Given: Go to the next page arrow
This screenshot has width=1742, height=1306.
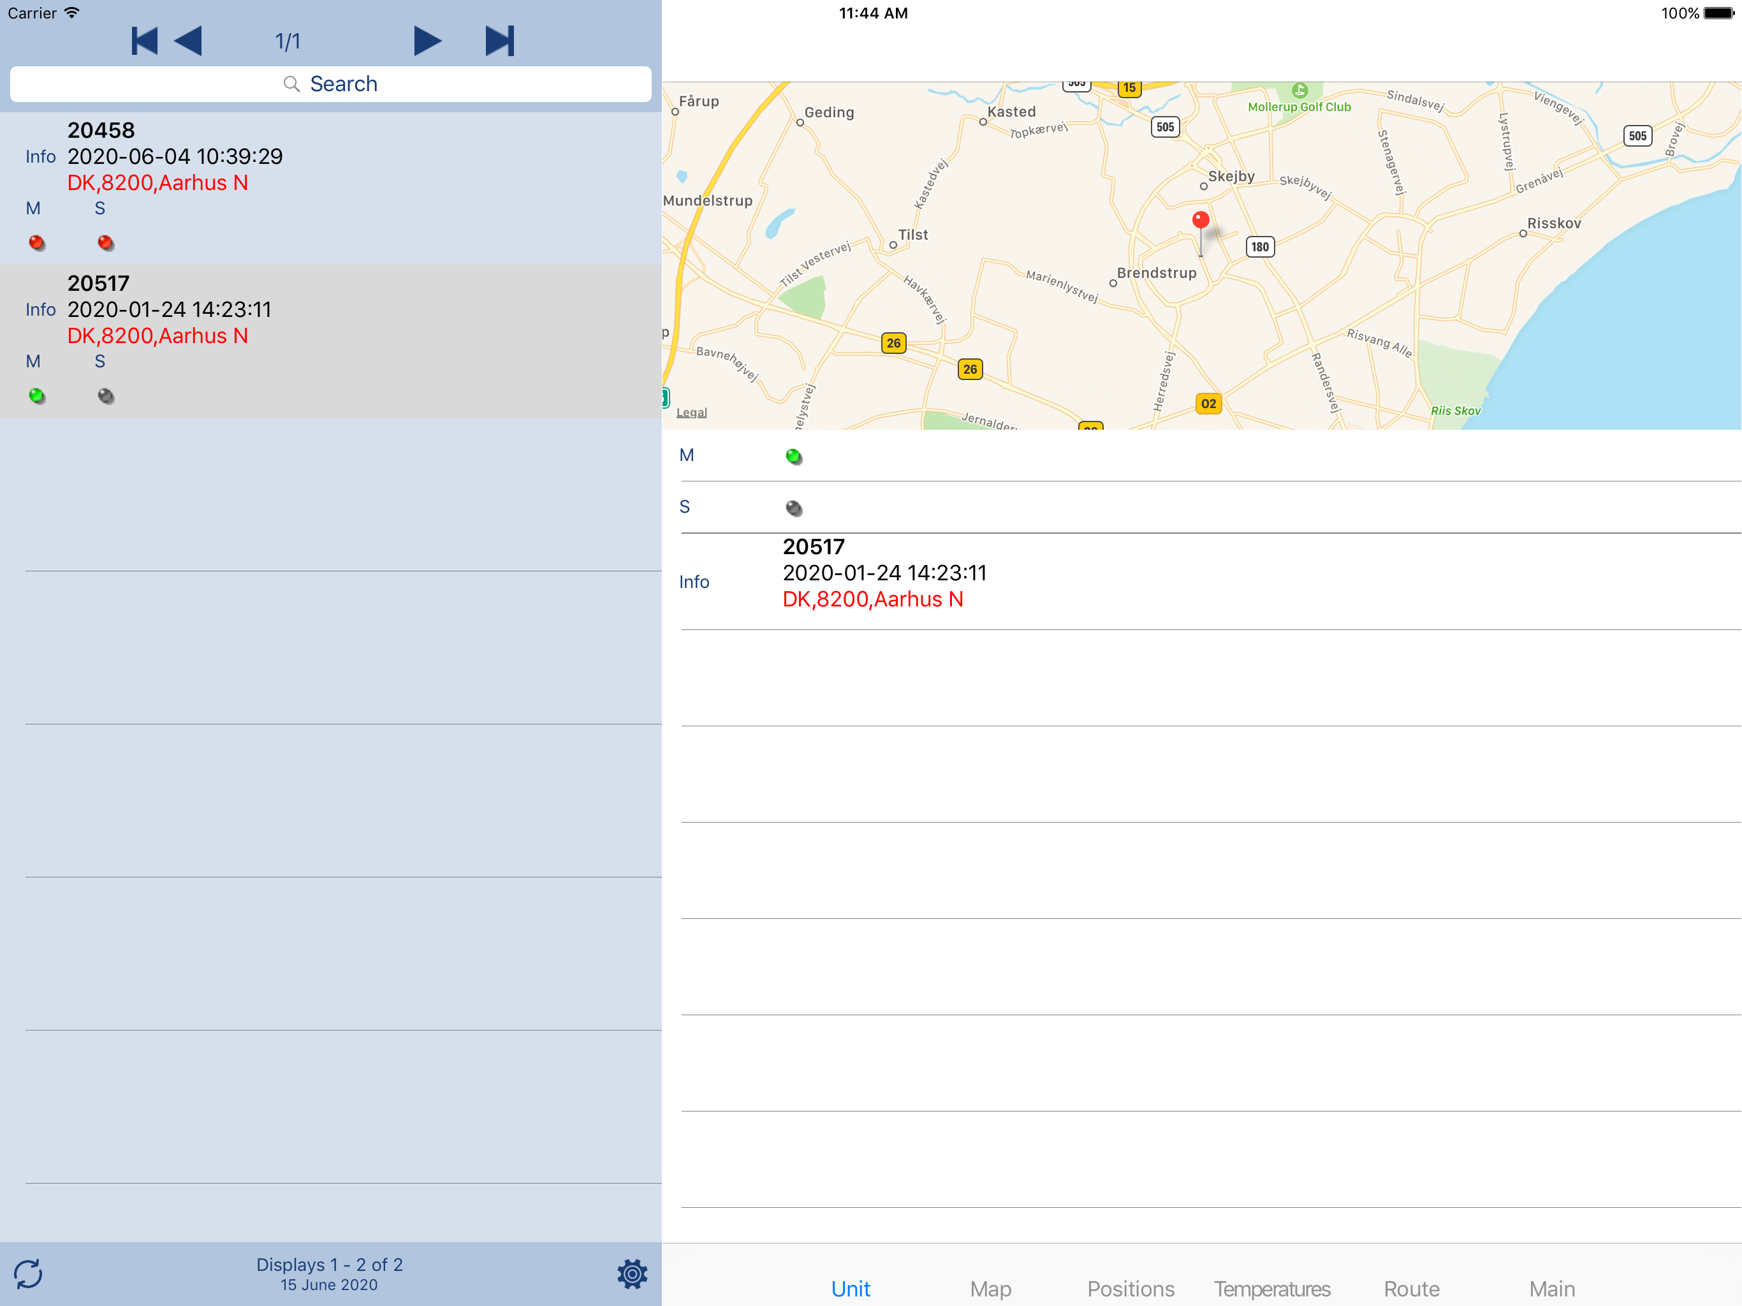Looking at the screenshot, I should point(428,41).
